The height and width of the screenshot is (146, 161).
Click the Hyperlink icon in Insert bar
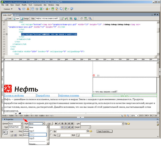pyautogui.click(x=19, y=9)
